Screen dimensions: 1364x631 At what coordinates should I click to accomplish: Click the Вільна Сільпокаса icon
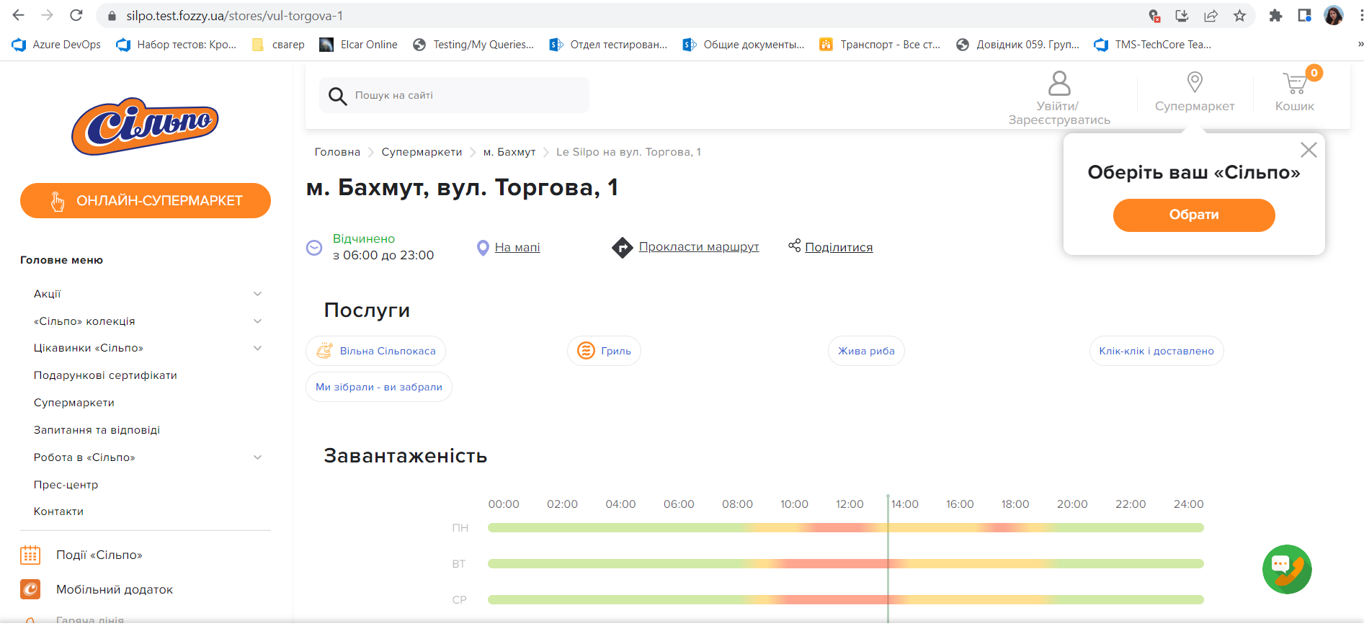pyautogui.click(x=325, y=351)
